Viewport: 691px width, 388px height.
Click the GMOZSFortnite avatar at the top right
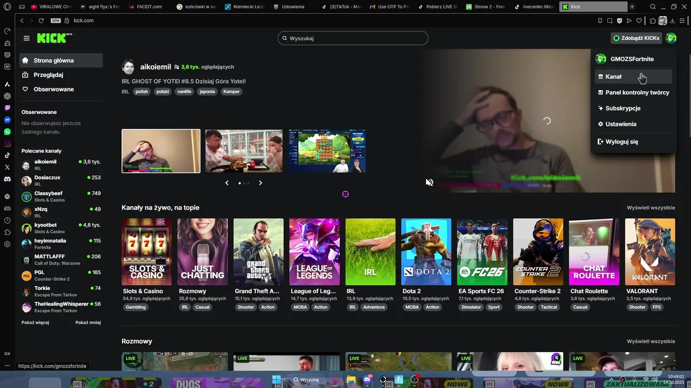[x=671, y=38]
